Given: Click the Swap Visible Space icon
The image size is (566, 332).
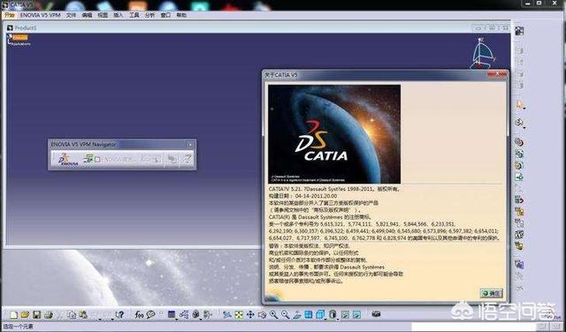Looking at the screenshot, I should [356, 314].
